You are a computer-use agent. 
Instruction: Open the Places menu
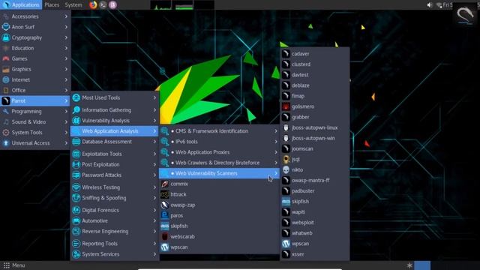click(52, 4)
